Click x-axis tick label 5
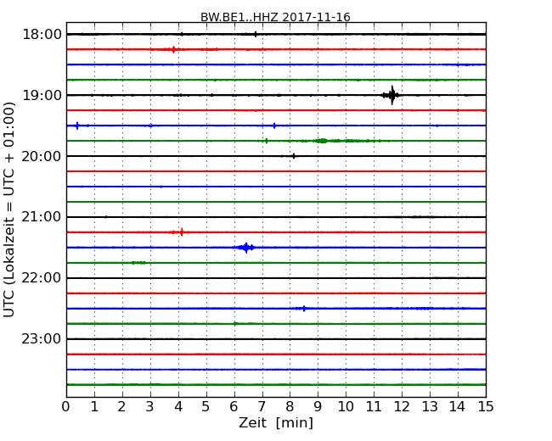Screen dimensions: 552x441 pyautogui.click(x=206, y=406)
